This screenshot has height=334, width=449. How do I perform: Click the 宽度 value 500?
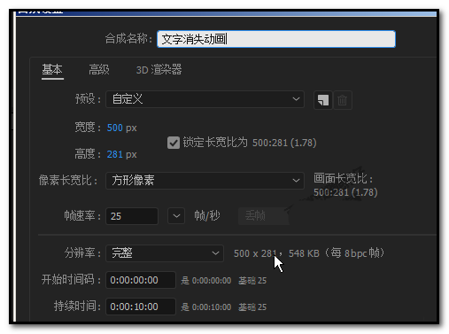pos(115,128)
